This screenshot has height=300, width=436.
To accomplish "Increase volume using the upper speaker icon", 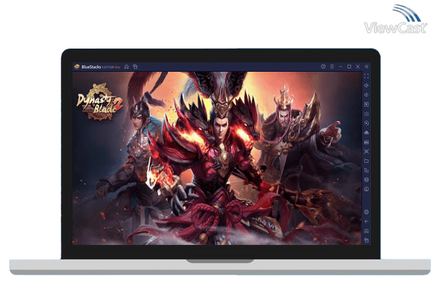I will point(366,86).
